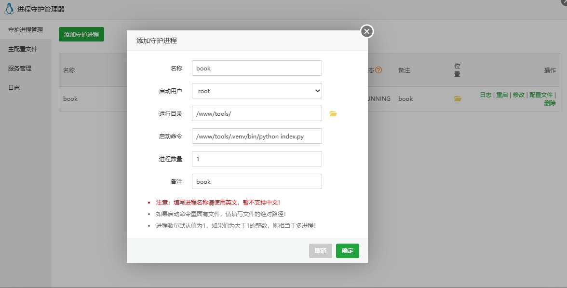Expand the 启动用户 root dropdown
Viewport: 567px width, 288px height.
pyautogui.click(x=256, y=91)
